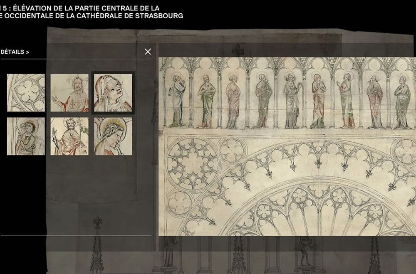
Task: Select the bird-headed figure thumbnail
Action: tap(26, 136)
